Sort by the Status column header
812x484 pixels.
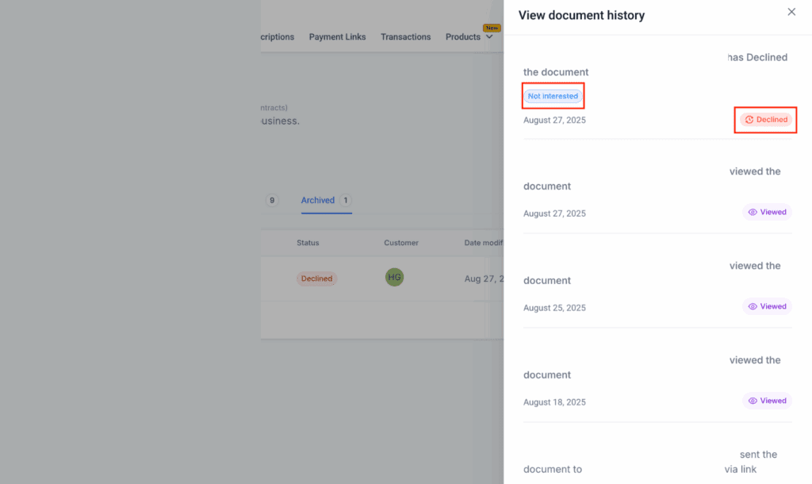click(x=308, y=243)
